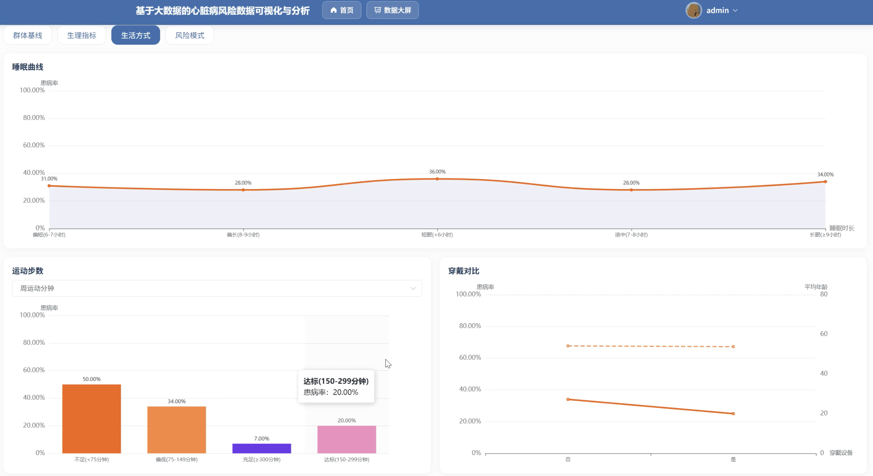This screenshot has width=873, height=476.
Task: Switch to the 生理指标 tab
Action: point(82,35)
